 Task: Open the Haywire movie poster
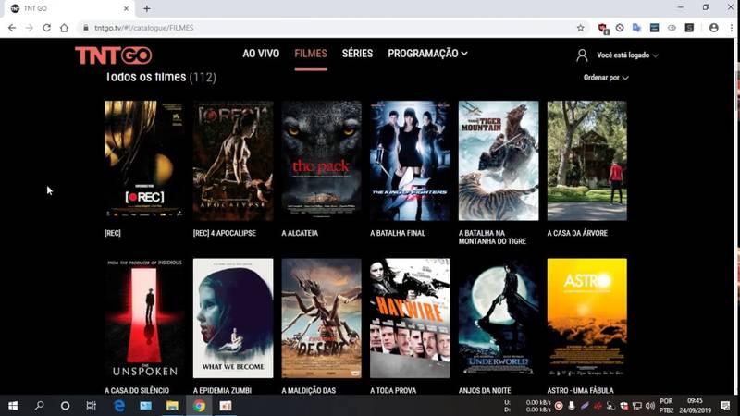click(410, 318)
